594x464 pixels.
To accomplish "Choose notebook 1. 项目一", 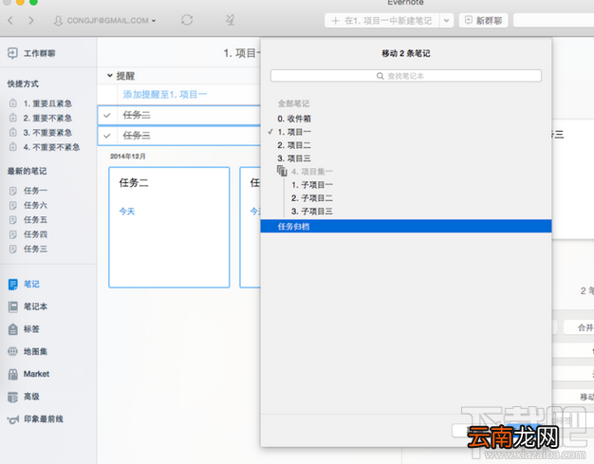I will pyautogui.click(x=294, y=132).
